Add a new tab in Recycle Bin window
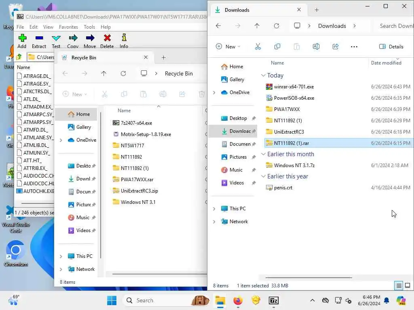Screen dimensions: 414x310 [x=163, y=57]
